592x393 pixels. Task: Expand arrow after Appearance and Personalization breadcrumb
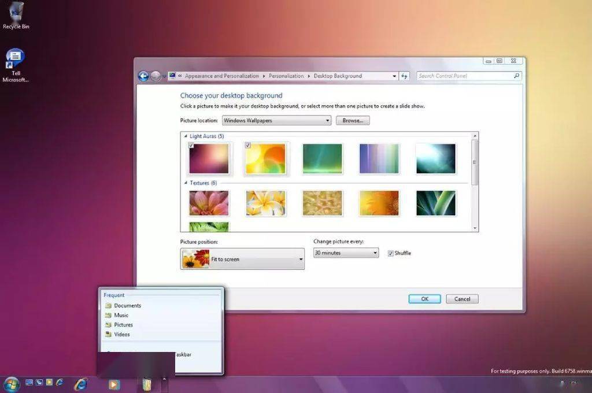264,76
